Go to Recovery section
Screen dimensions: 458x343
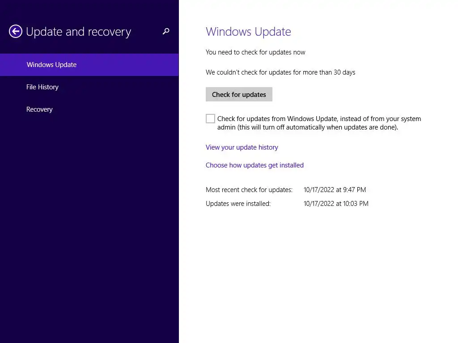point(89,109)
